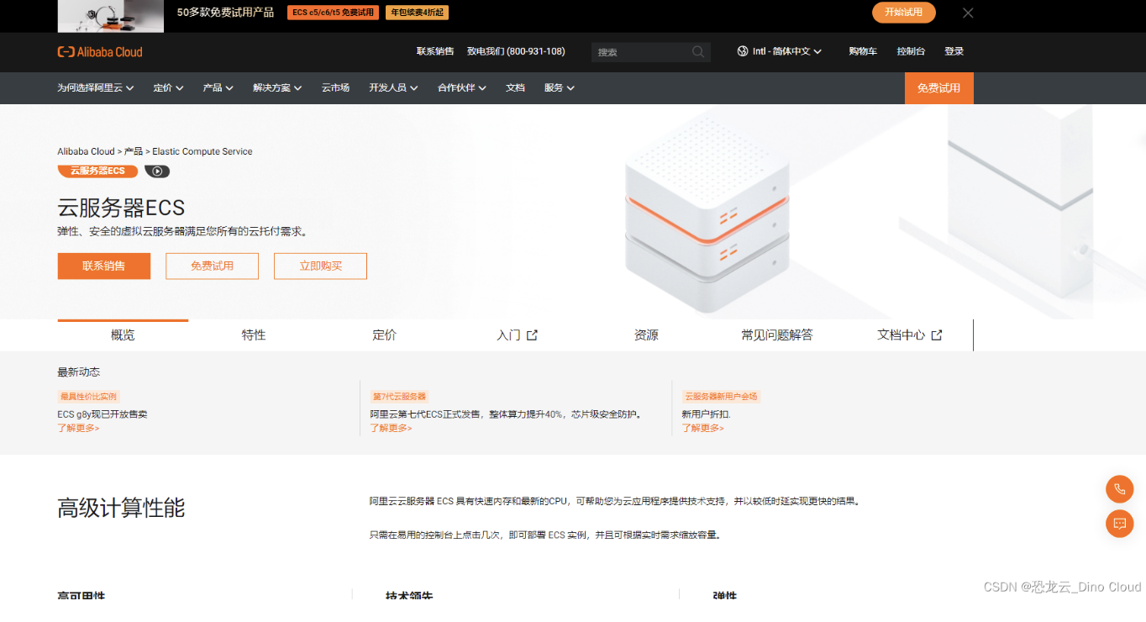Image resolution: width=1146 pixels, height=622 pixels.
Task: Expand the 定价 dropdown in navigation bar
Action: coord(168,87)
